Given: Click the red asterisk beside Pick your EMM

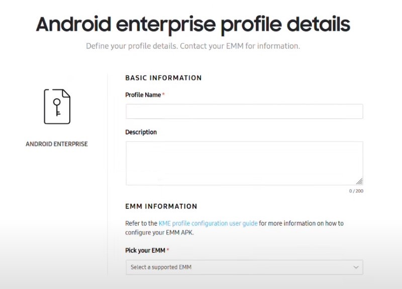Looking at the screenshot, I should (x=168, y=250).
